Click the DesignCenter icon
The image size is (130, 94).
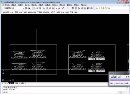[x=76, y=8]
